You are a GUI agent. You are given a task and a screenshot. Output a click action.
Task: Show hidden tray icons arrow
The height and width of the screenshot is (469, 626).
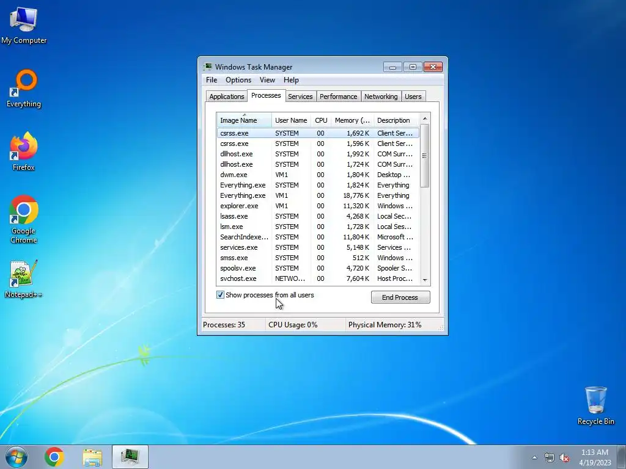pyautogui.click(x=534, y=457)
